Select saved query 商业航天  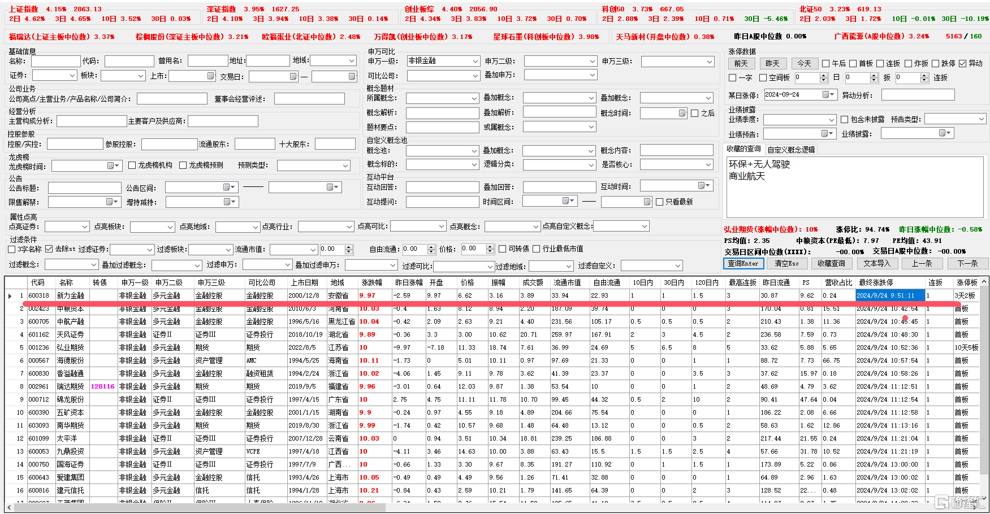point(747,176)
